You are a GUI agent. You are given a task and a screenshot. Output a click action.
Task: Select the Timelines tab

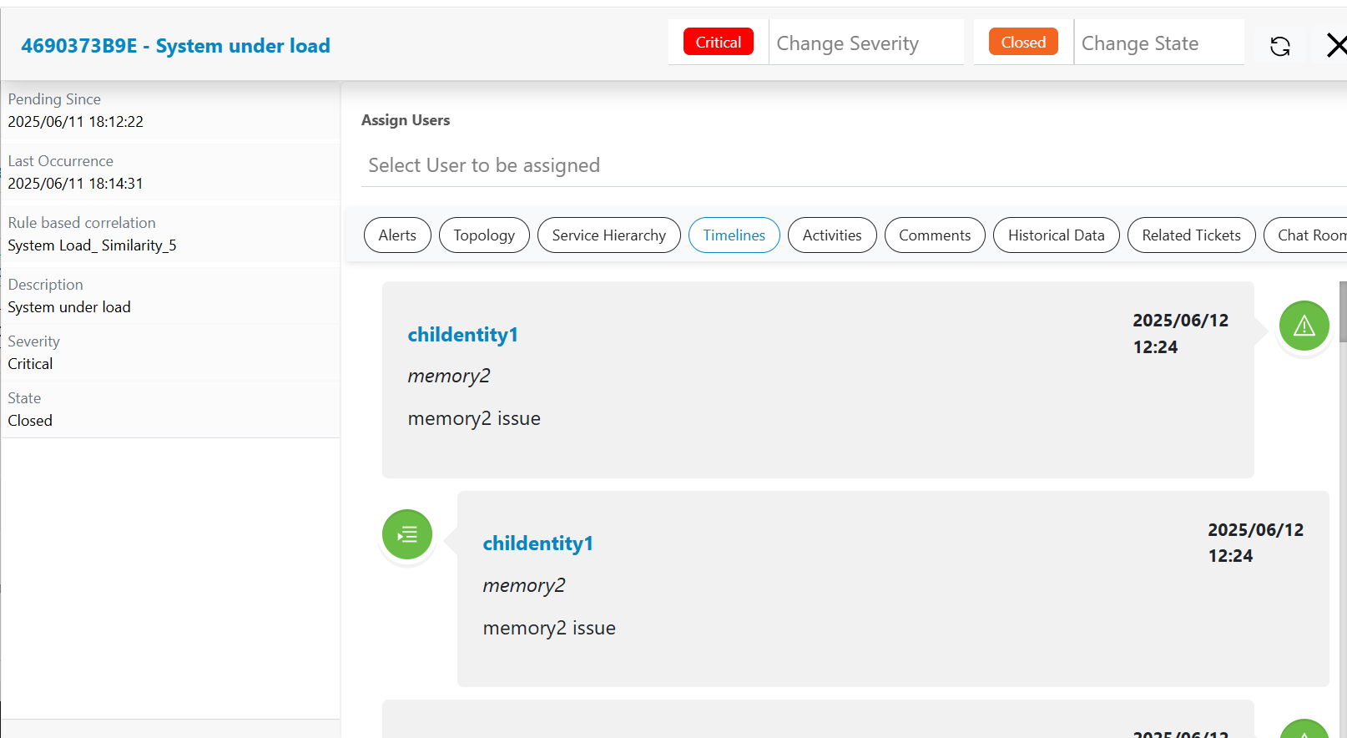click(x=734, y=235)
